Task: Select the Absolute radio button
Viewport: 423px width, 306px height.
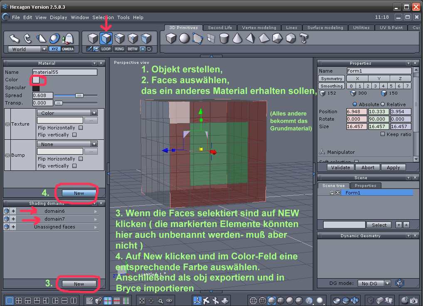Action: pyautogui.click(x=355, y=104)
